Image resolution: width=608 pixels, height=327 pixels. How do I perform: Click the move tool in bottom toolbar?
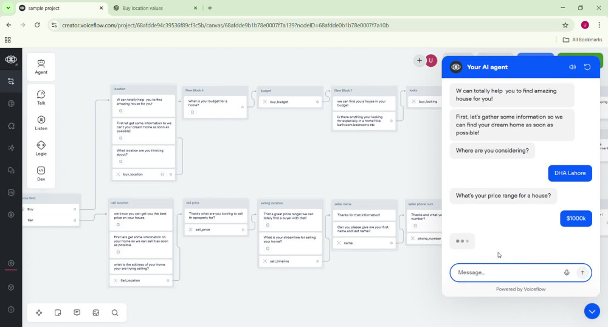pyautogui.click(x=39, y=312)
